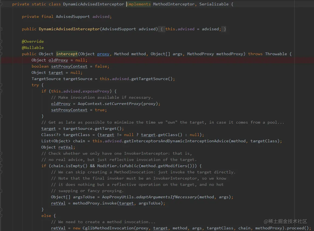Click 'setProxyContext' in the boolean declaration line

(x=69, y=66)
